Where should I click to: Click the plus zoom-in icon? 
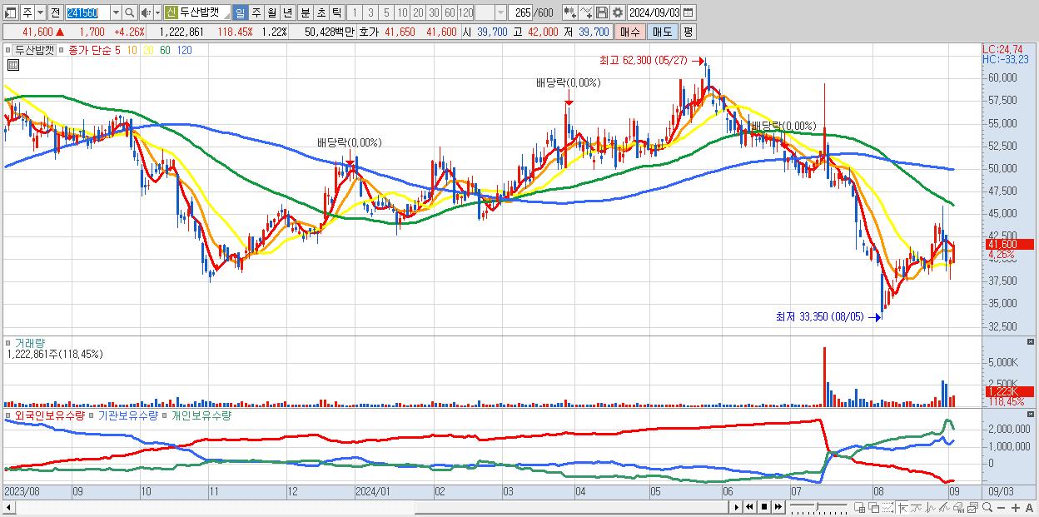(1015, 508)
